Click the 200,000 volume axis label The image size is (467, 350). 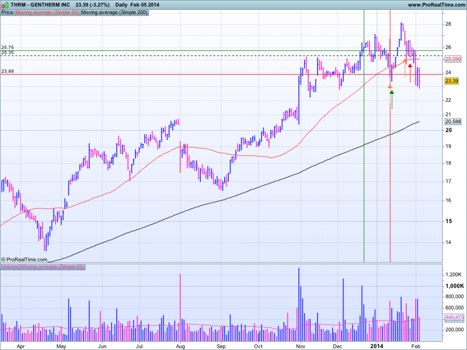coord(455,329)
